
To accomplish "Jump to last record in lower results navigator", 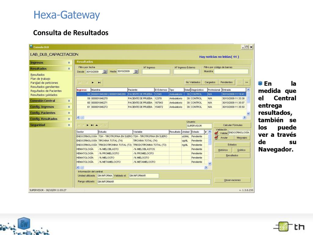I will (x=92, y=125).
